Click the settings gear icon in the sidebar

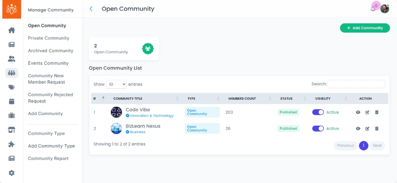[12, 173]
